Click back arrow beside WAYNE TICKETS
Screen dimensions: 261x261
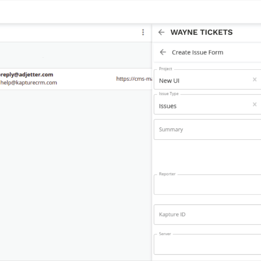(161, 32)
